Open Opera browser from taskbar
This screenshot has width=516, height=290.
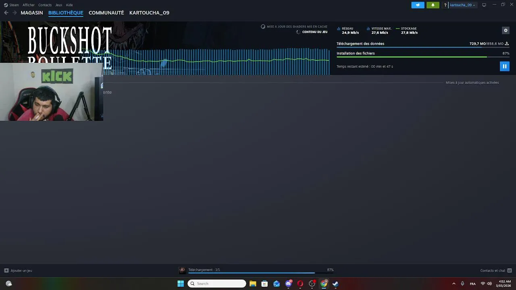tap(300, 284)
